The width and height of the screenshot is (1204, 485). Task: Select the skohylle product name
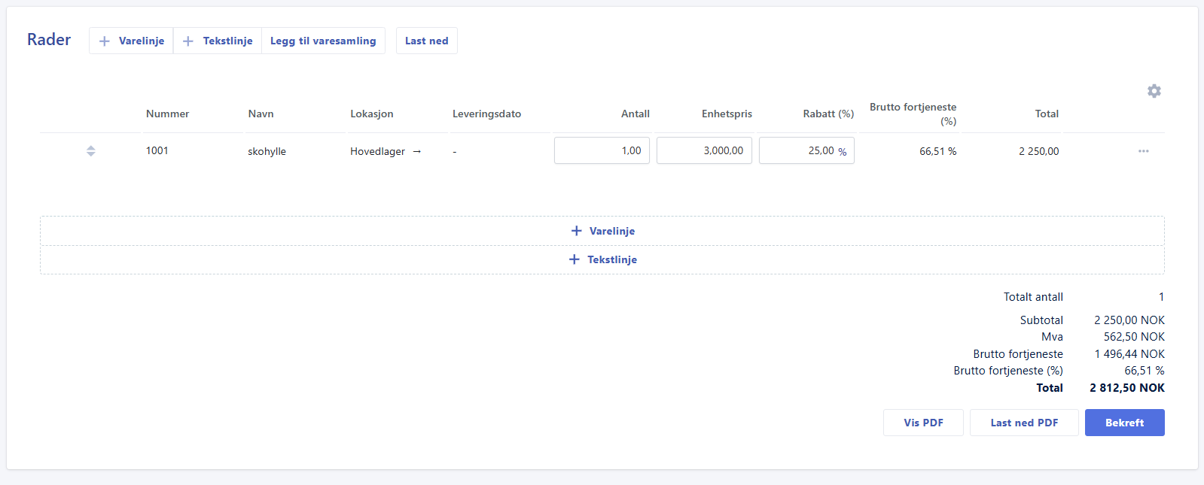click(x=267, y=152)
